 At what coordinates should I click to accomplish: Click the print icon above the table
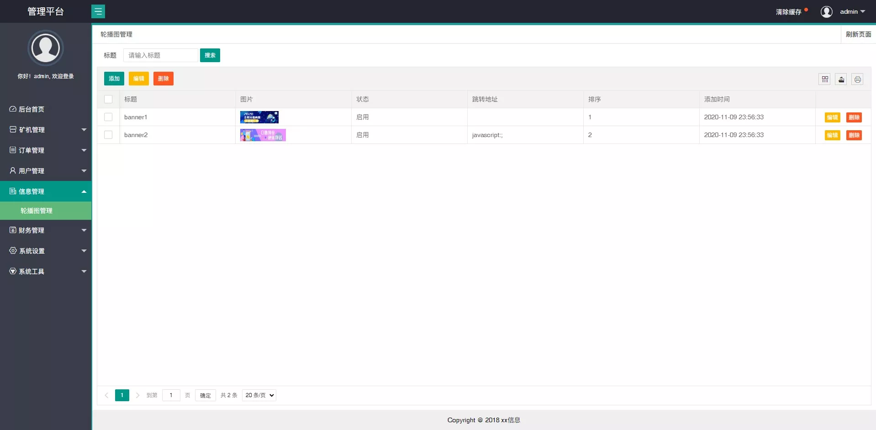(857, 79)
